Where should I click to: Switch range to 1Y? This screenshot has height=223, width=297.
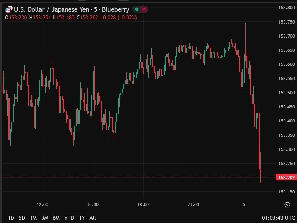click(x=82, y=218)
